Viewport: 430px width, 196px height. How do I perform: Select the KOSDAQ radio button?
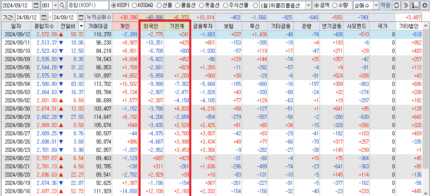(x=134, y=5)
